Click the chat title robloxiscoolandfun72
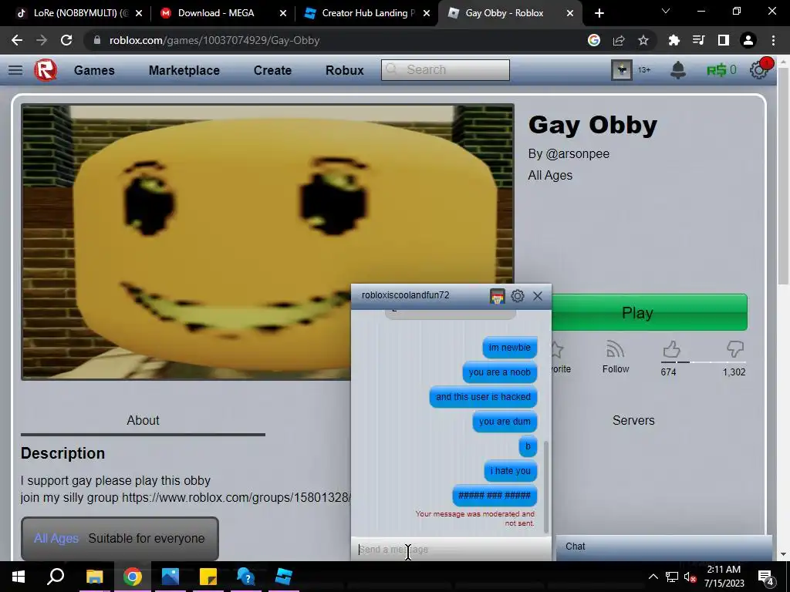 coord(406,295)
